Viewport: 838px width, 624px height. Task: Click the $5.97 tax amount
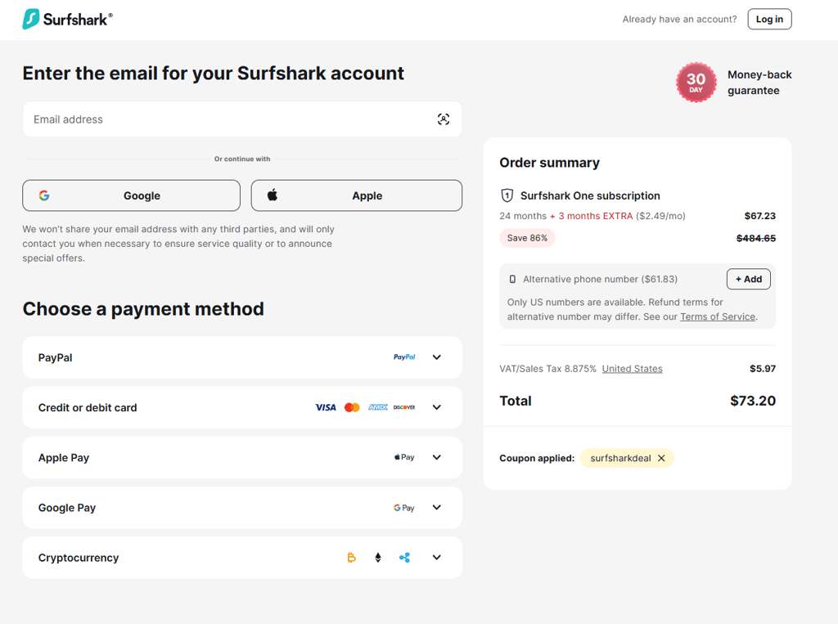click(763, 369)
